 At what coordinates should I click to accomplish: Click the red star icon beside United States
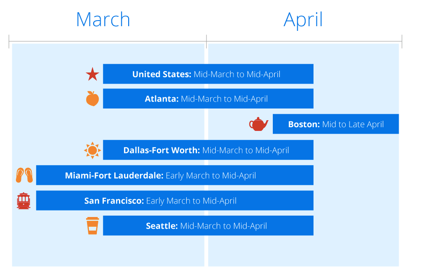[x=92, y=74]
